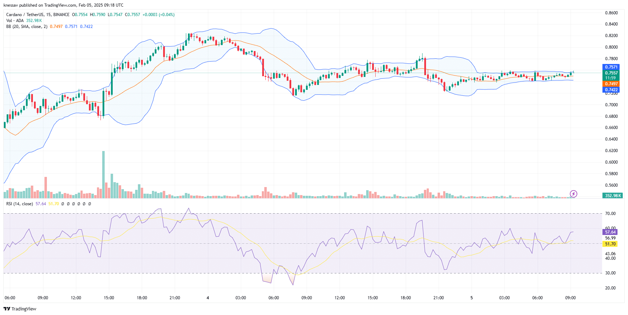Click the blue 0.7422 lower band price tag
Screen dimensions: 628x315
(611, 90)
